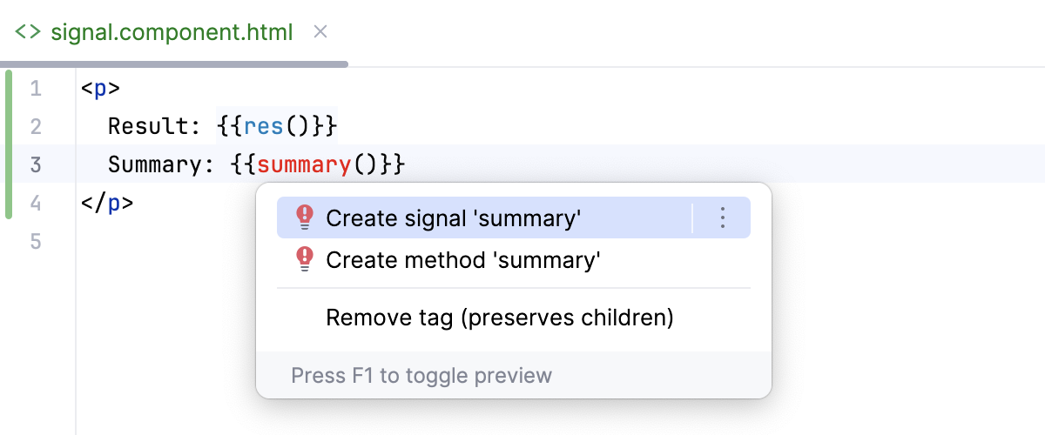Click the opening p tag on line 1
The image size is (1045, 435).
point(100,89)
